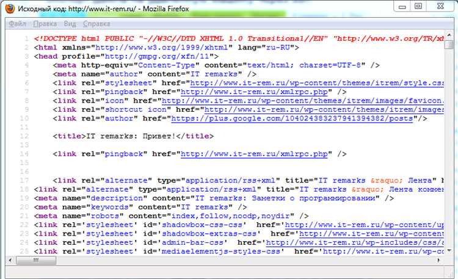Click the horizontal scrollbar thumb
The height and width of the screenshot is (279, 458).
coord(36,260)
